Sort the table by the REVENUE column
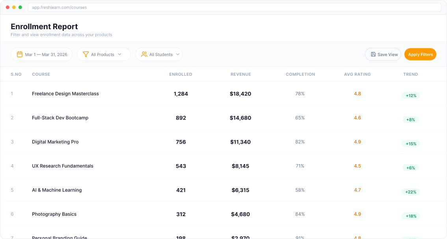The image size is (447, 239). coord(241,74)
